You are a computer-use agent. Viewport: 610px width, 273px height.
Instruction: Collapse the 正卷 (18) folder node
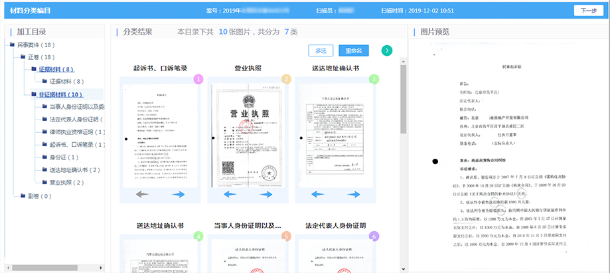23,58
